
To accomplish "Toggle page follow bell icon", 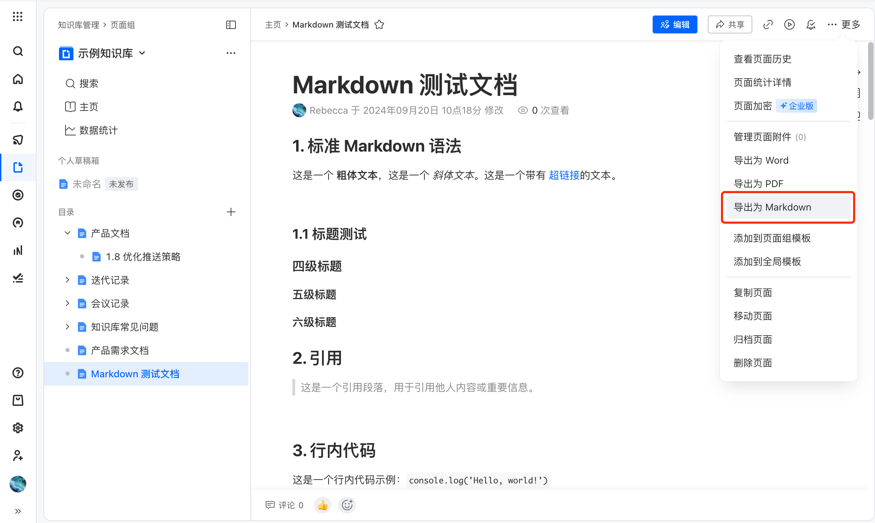I will [811, 24].
